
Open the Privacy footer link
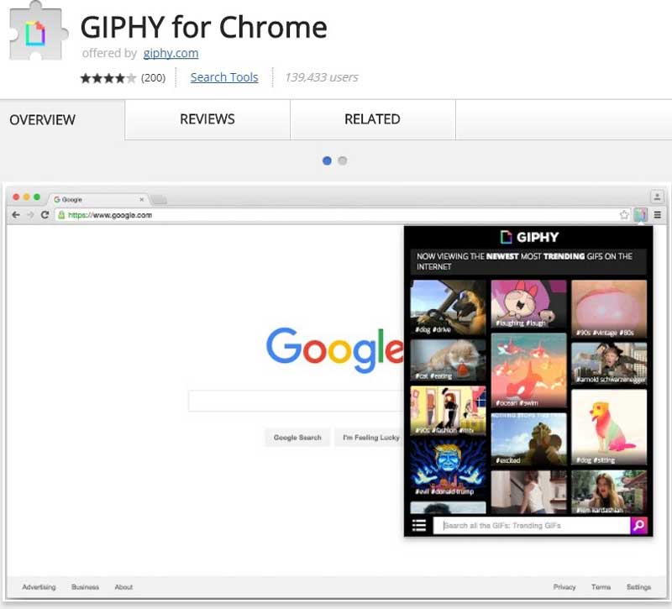pyautogui.click(x=564, y=587)
